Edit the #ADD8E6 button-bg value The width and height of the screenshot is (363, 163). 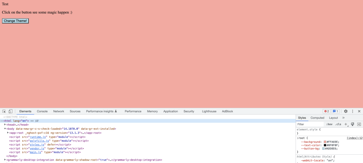pos(331,149)
